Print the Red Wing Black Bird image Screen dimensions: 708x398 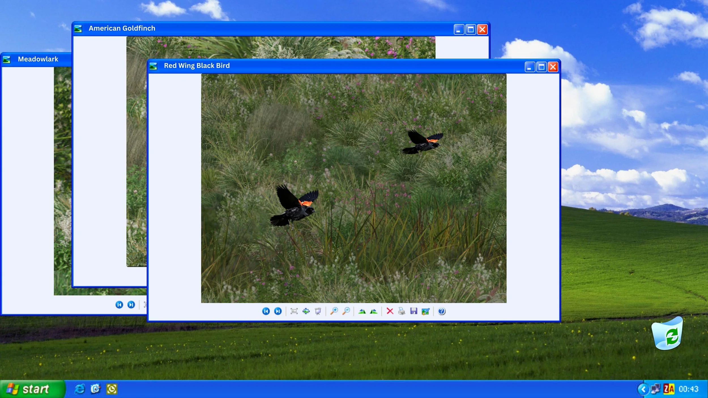[x=402, y=311]
